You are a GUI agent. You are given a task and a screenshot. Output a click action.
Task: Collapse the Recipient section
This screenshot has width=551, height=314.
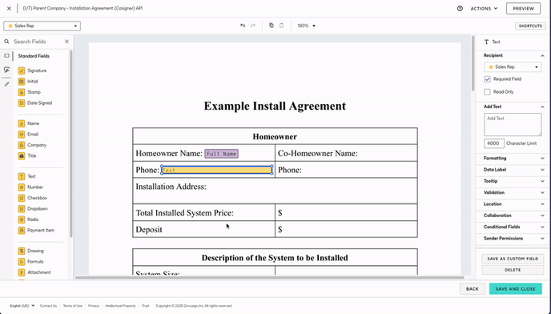pos(542,55)
